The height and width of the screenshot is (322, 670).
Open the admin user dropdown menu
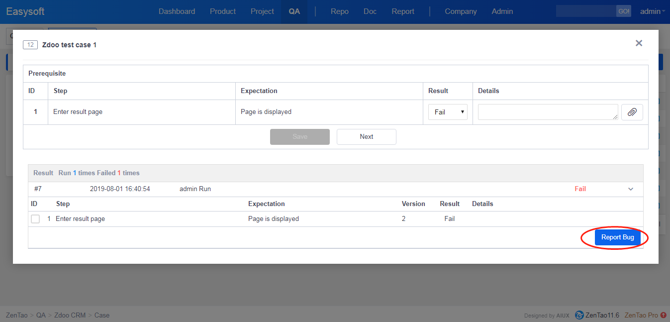[652, 11]
